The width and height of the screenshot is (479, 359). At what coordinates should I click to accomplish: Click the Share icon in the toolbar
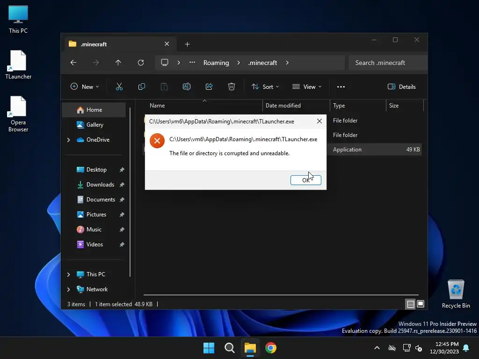tap(209, 86)
